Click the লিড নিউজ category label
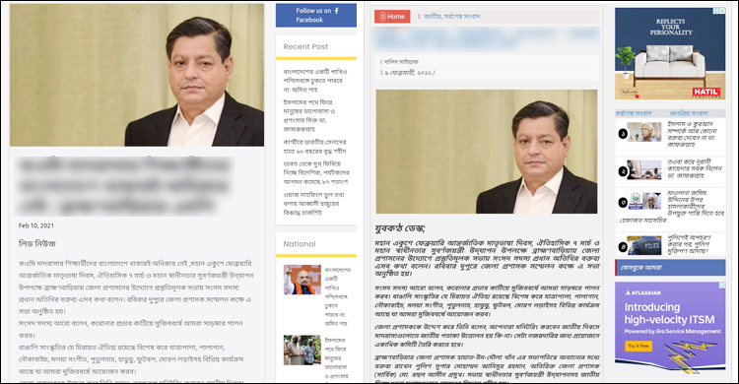The image size is (739, 384). click(x=37, y=244)
